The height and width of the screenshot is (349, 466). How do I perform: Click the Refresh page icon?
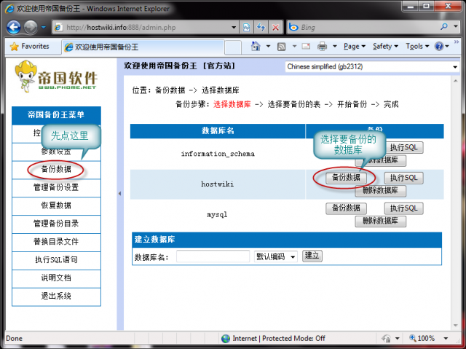pyautogui.click(x=261, y=27)
